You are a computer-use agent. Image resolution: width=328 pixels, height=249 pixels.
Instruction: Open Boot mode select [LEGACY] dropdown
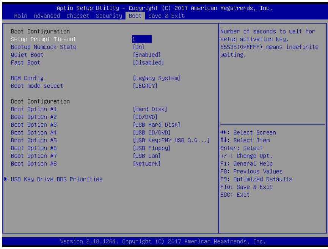(x=145, y=86)
